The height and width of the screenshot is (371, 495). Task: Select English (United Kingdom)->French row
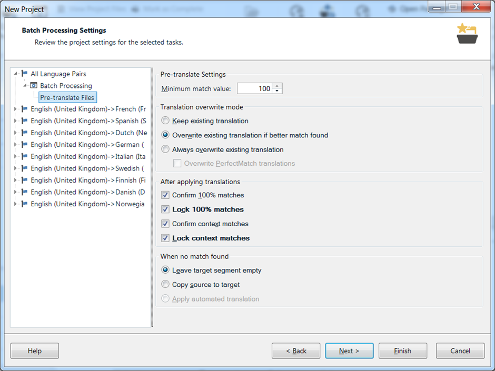pos(88,109)
